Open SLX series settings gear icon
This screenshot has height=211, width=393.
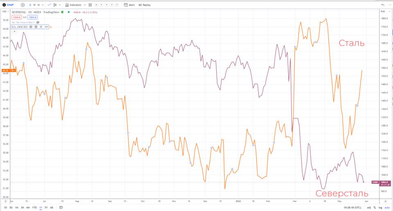click(36, 27)
